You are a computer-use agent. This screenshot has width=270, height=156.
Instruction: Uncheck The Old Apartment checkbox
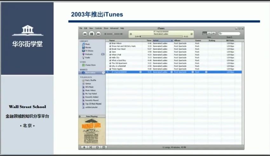pyautogui.click(x=110, y=63)
